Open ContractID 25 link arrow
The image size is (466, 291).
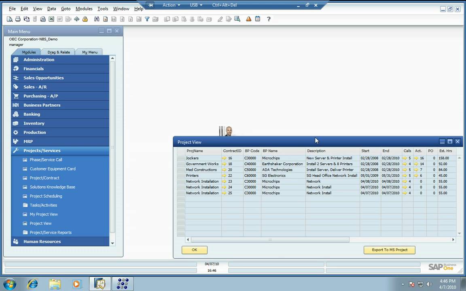[224, 193]
